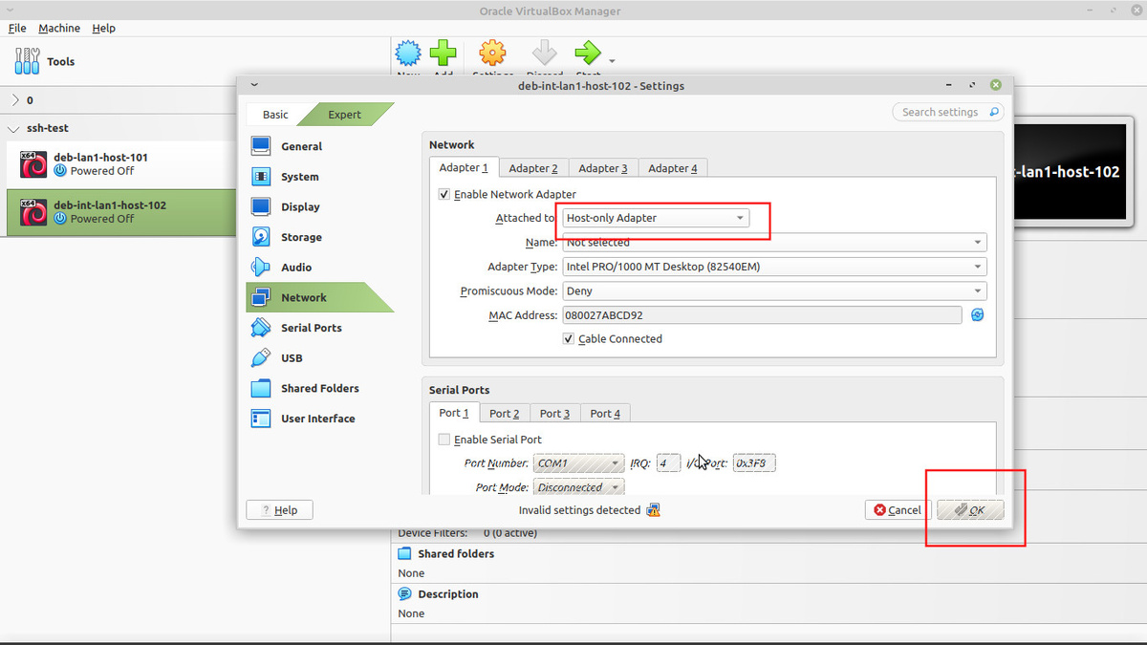Switch to Adapter 4 tab
Viewport: 1147px width, 645px height.
pyautogui.click(x=673, y=168)
